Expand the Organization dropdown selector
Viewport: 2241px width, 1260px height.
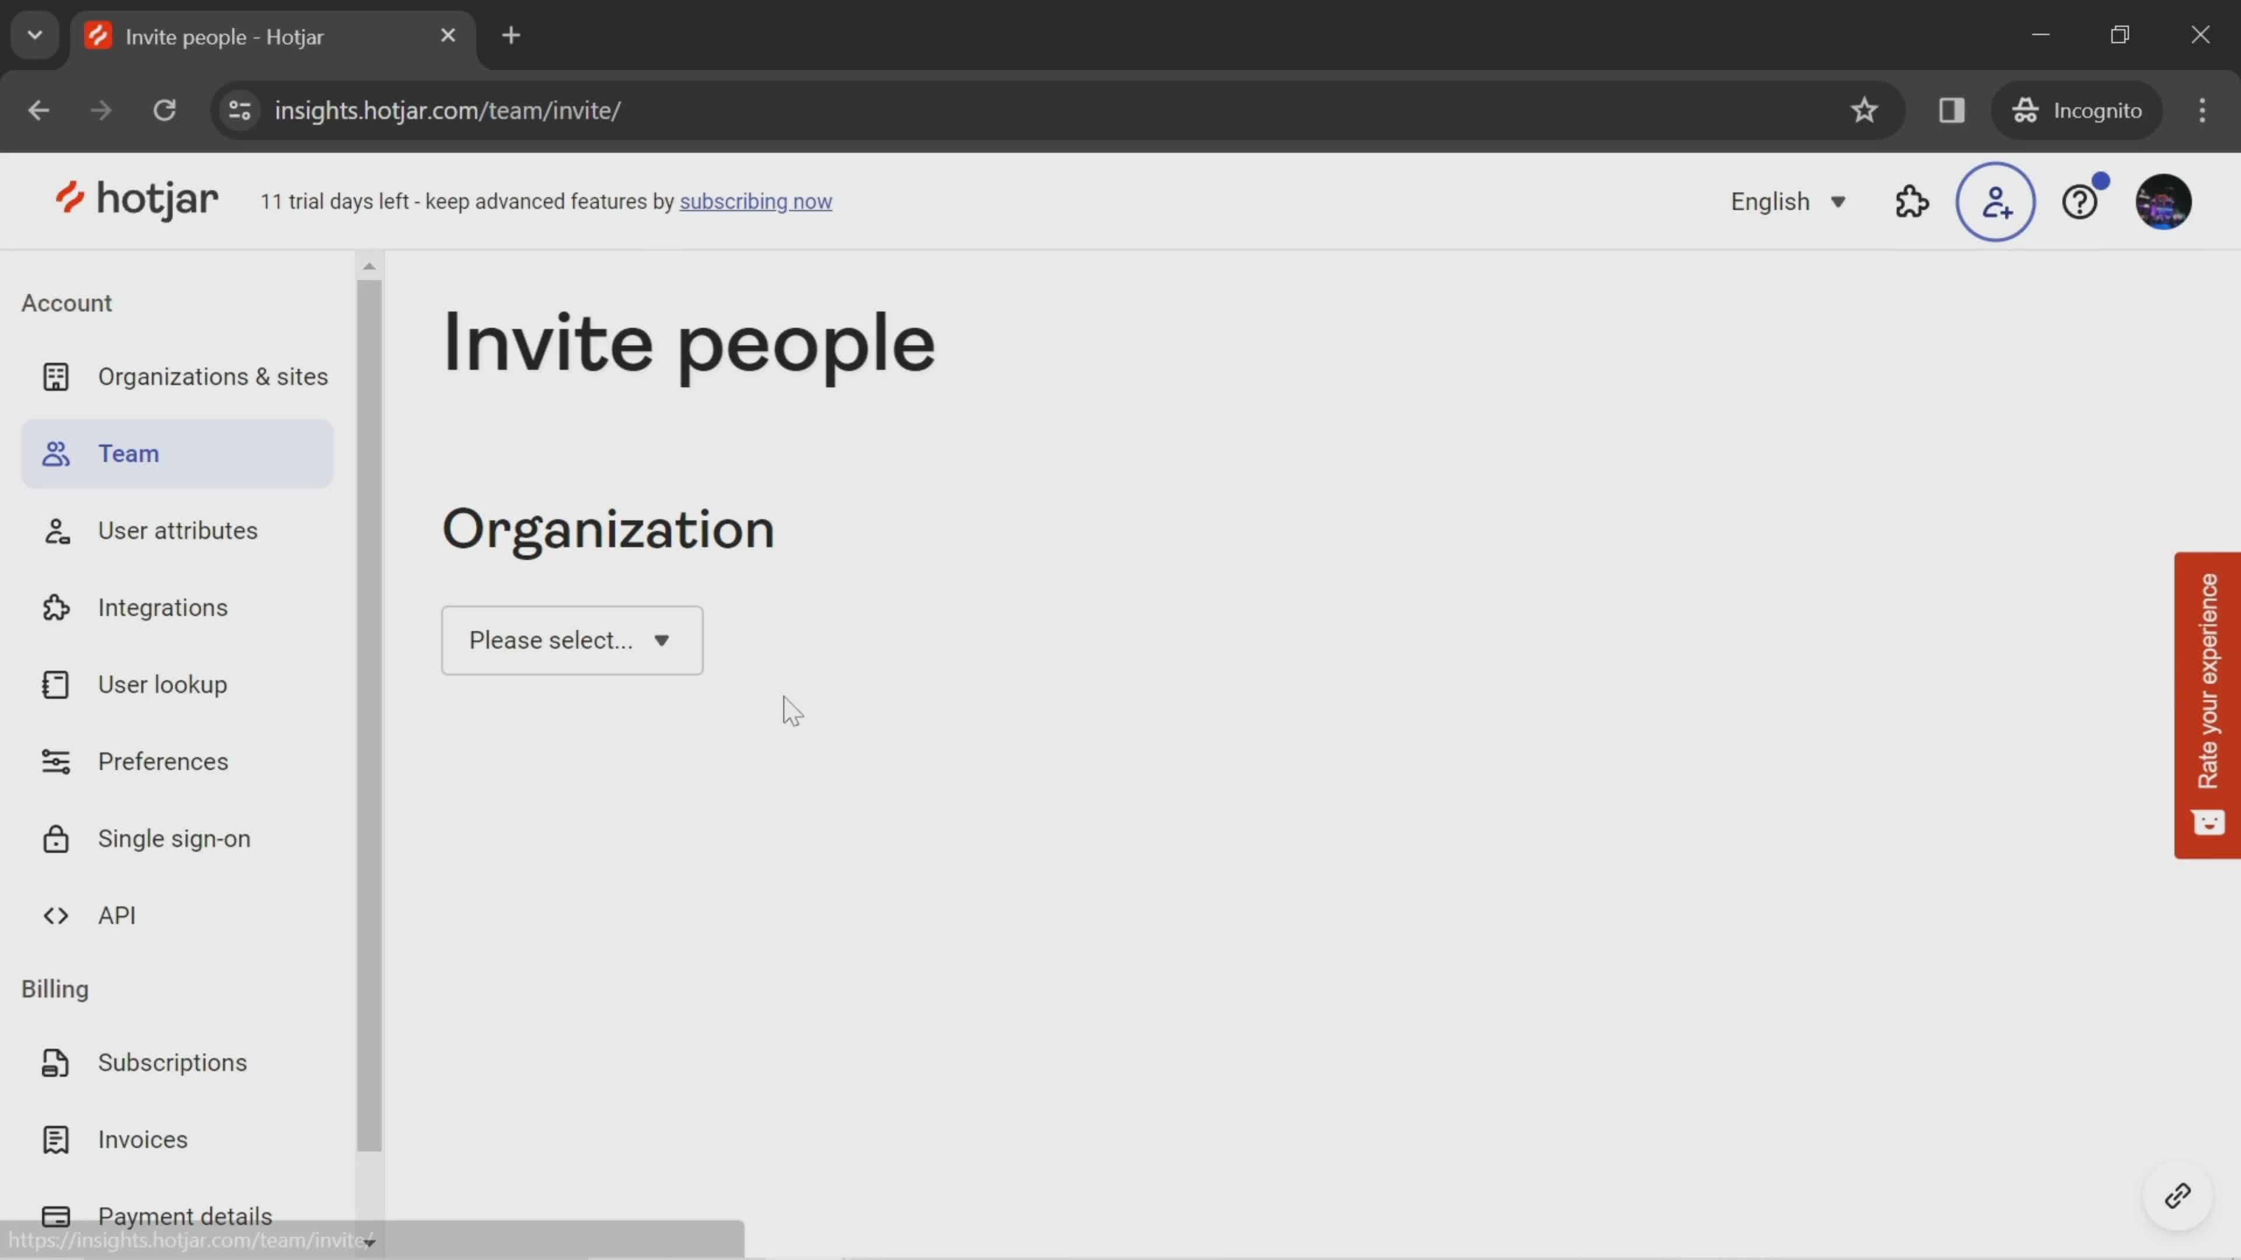[x=571, y=640]
